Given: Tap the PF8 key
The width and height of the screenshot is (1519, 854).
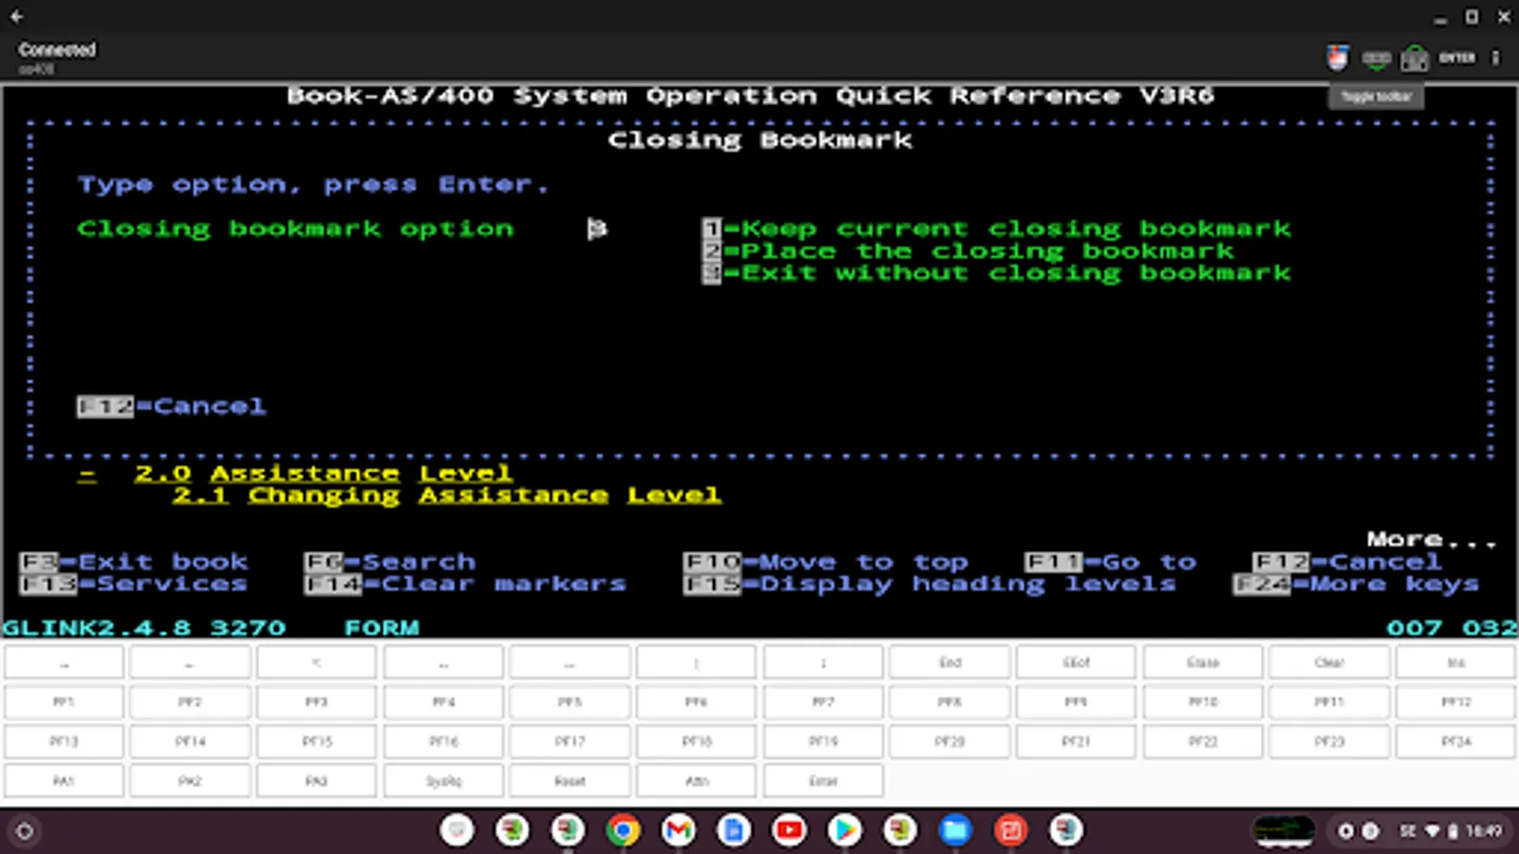Looking at the screenshot, I should click(x=949, y=702).
